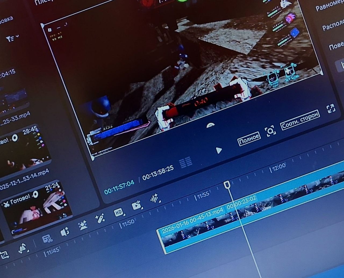Image resolution: width=344 pixels, height=278 pixels.
Task: Click the panel-with-sparkle icon in timeline toolbar
Action: coord(65,232)
